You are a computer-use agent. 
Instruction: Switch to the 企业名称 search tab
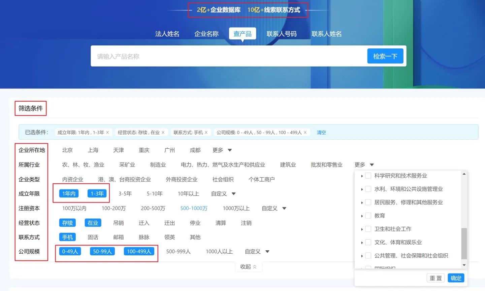point(206,33)
